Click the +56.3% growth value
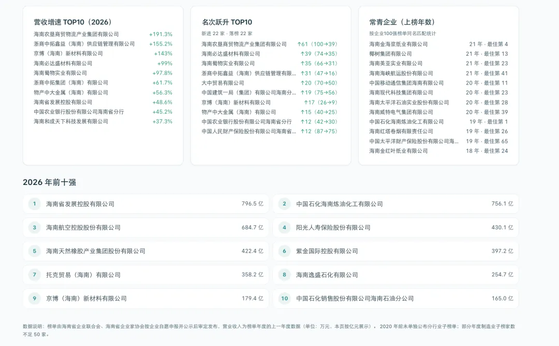The image size is (559, 346). (x=162, y=92)
